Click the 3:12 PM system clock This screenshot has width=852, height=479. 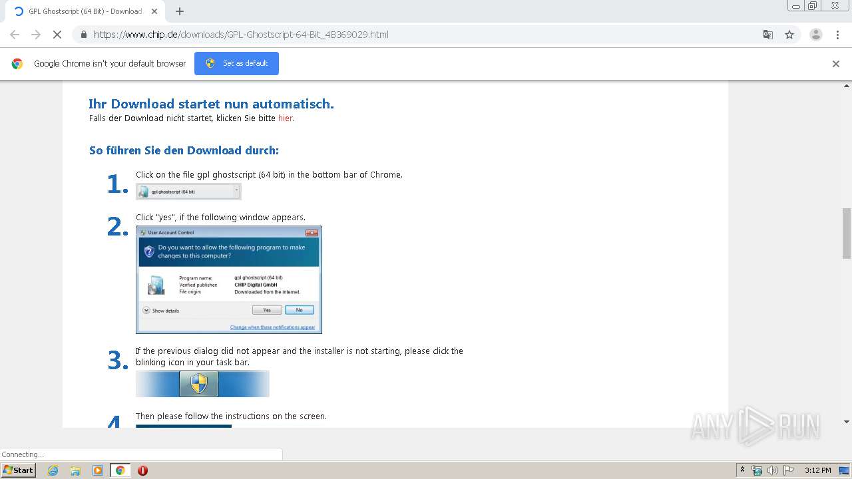click(817, 470)
